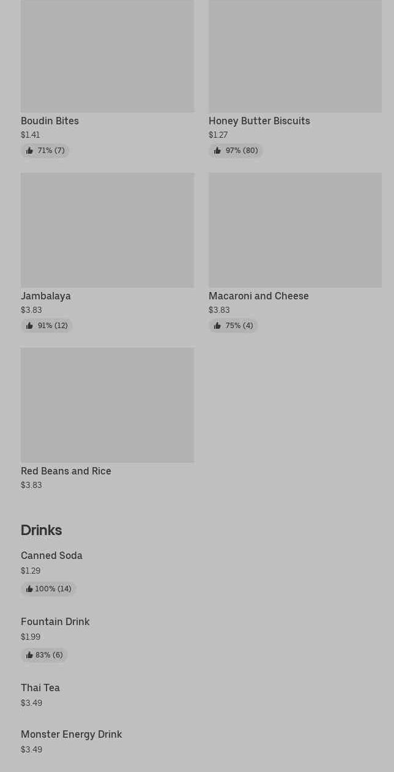Select the Canned Soda drink

pyautogui.click(x=51, y=555)
